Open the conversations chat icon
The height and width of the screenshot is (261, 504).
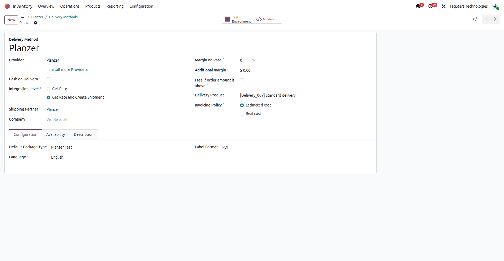point(419,6)
